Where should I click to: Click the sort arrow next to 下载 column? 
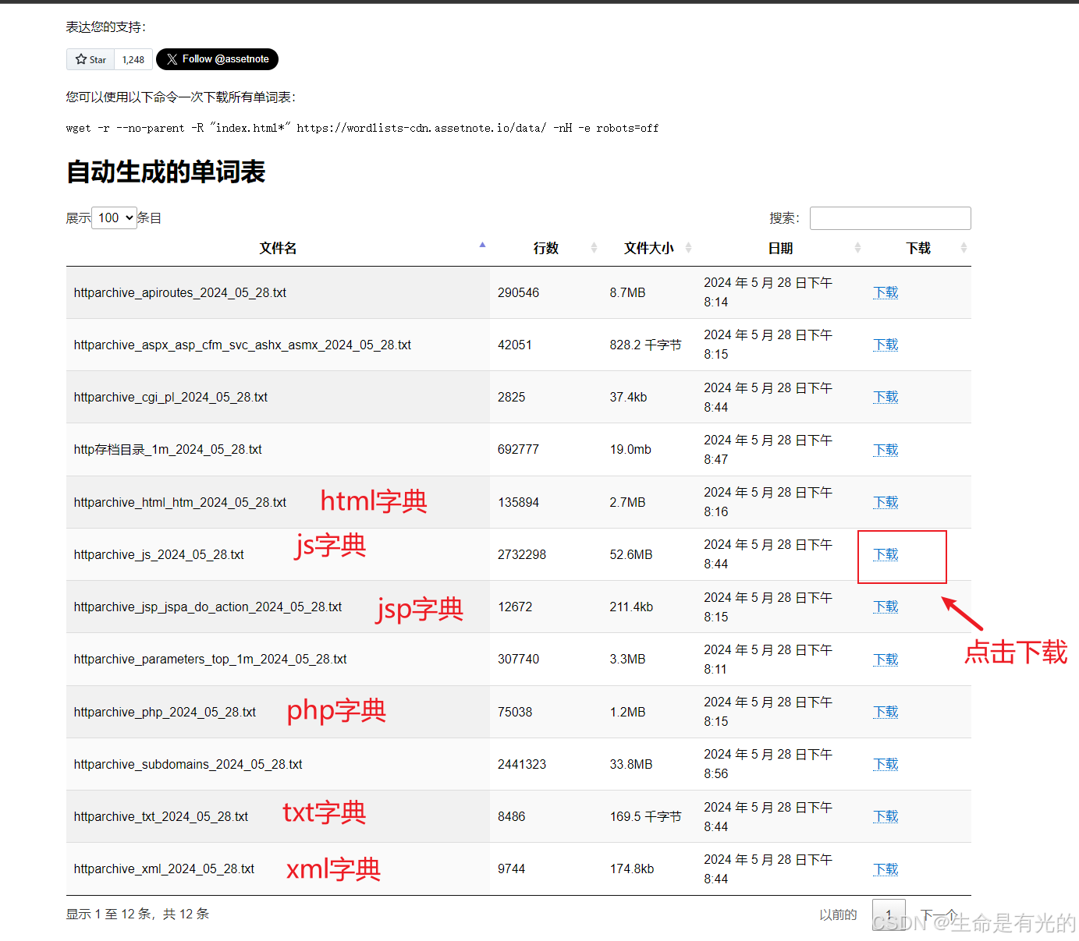(x=965, y=247)
